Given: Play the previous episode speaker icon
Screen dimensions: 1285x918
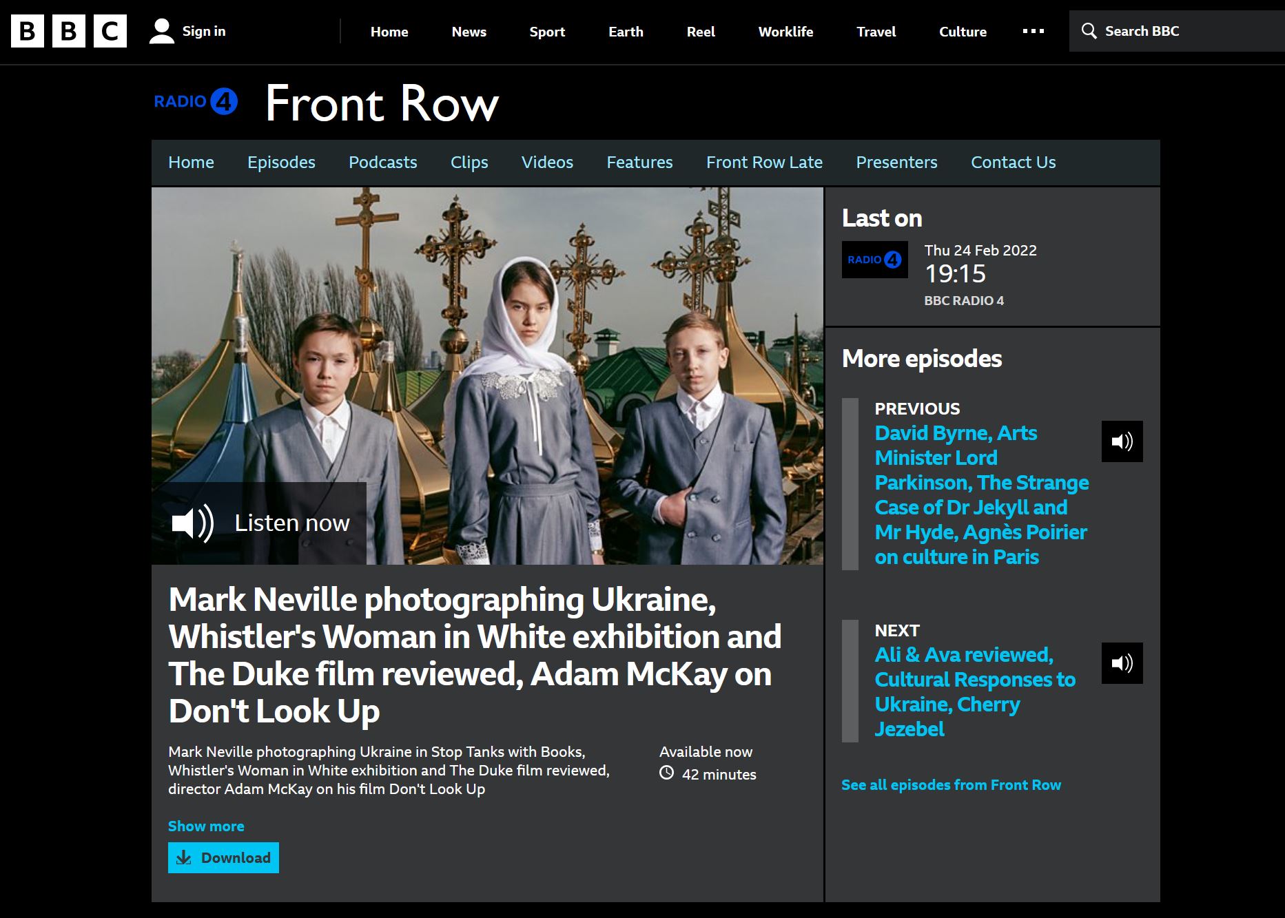Looking at the screenshot, I should (x=1122, y=441).
